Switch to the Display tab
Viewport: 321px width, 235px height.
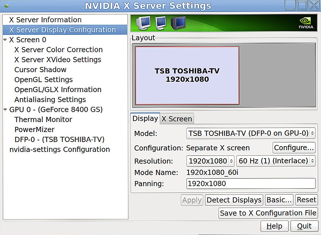coord(145,118)
